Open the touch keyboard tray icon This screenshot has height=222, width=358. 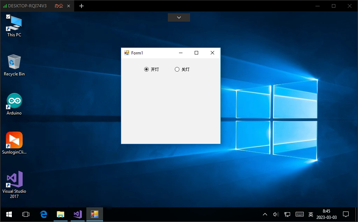(x=299, y=214)
